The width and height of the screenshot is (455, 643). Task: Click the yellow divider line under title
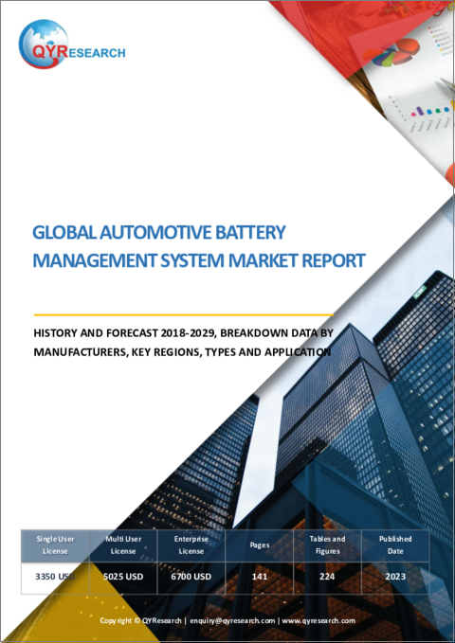click(x=184, y=315)
